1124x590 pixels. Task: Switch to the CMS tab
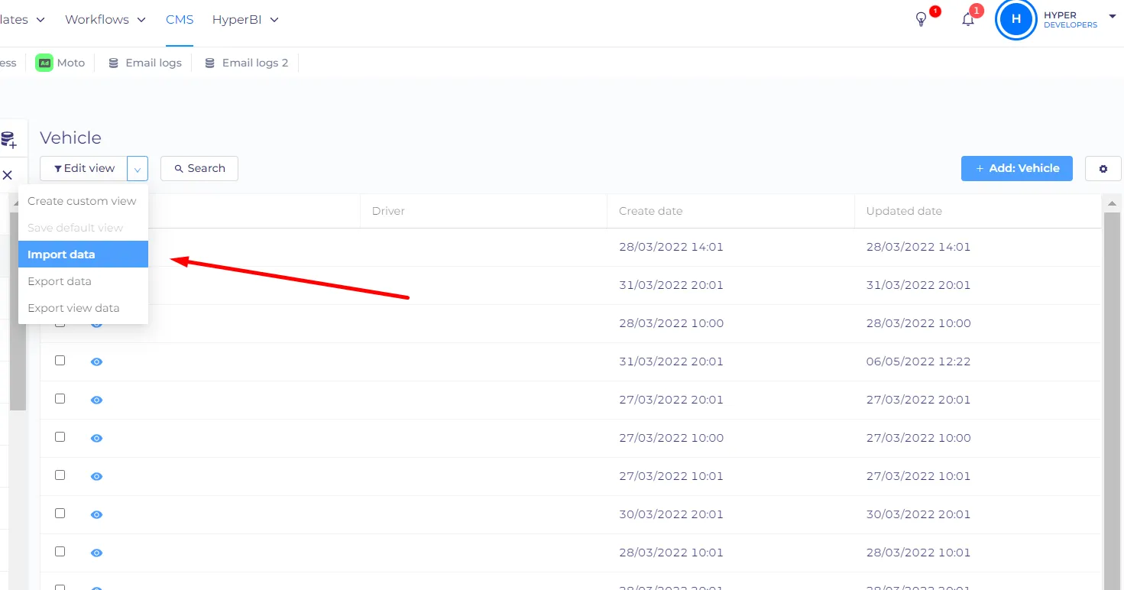click(x=180, y=19)
